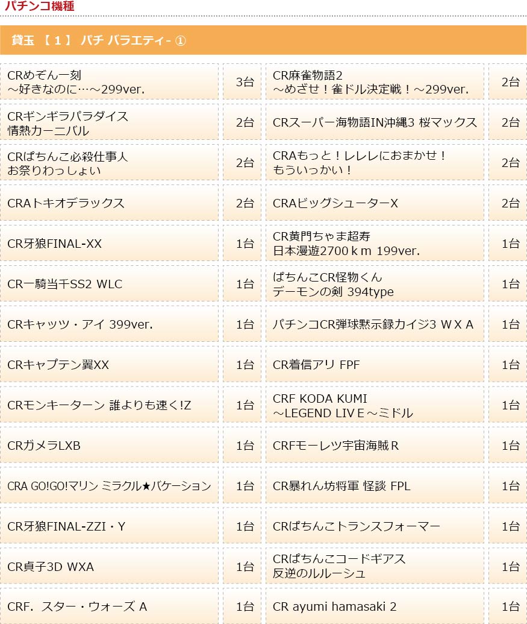Click the CRぱちんこ必殺仕事人 お祭りわっしょい entry
This screenshot has height=624, width=527.
pos(109,162)
